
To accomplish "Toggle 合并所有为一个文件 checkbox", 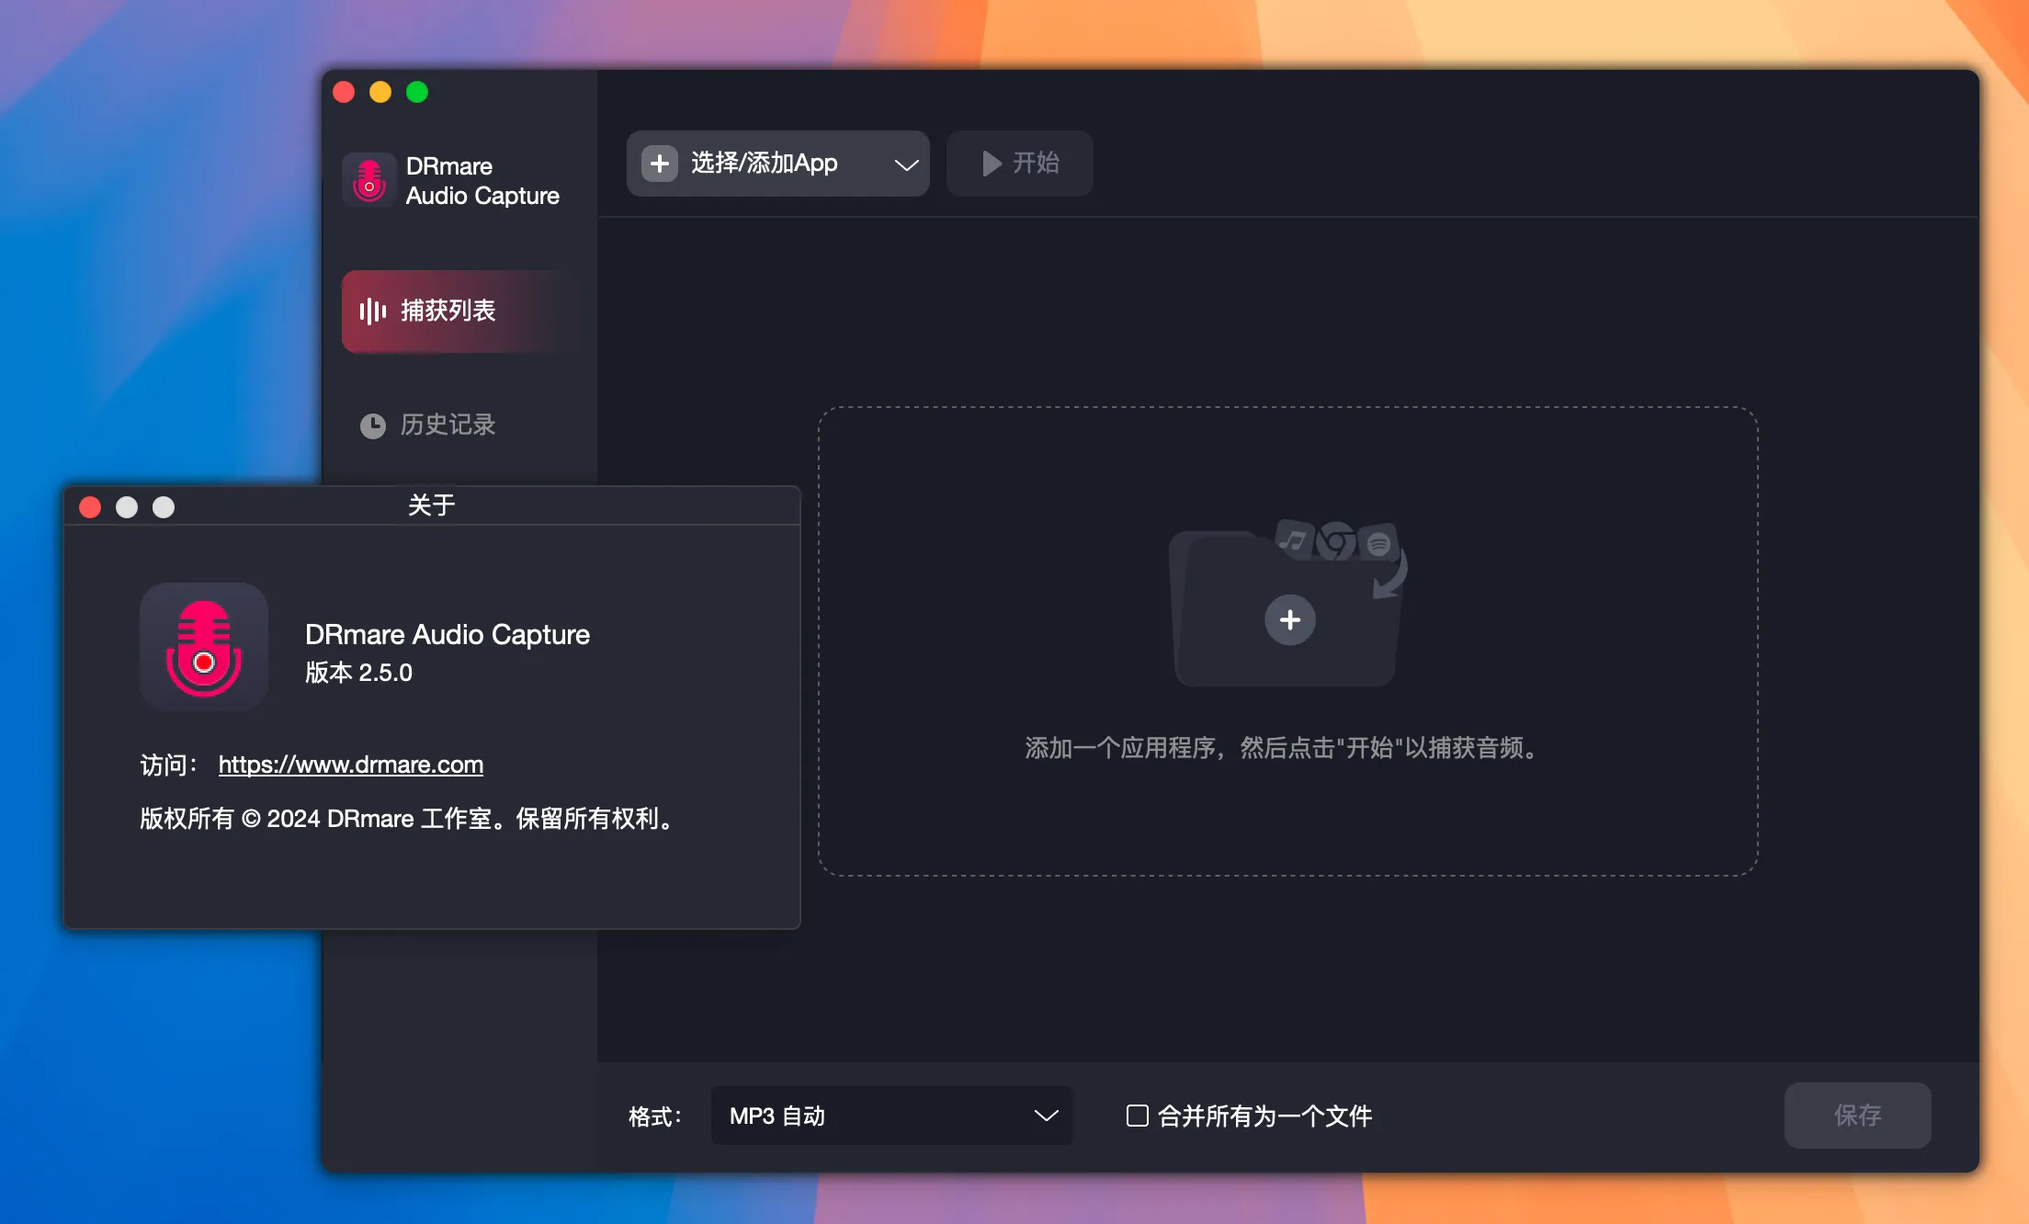I will (1138, 1116).
